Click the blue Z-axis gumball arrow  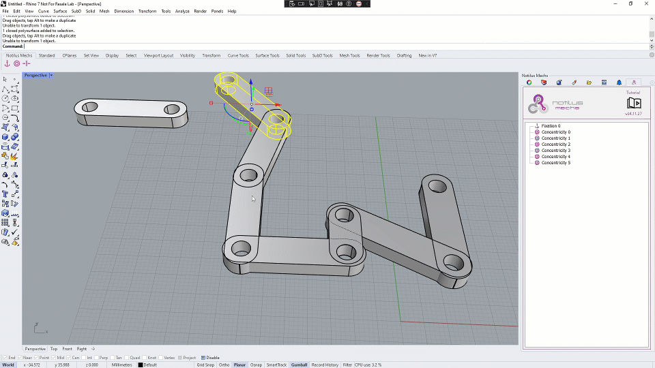(x=251, y=82)
